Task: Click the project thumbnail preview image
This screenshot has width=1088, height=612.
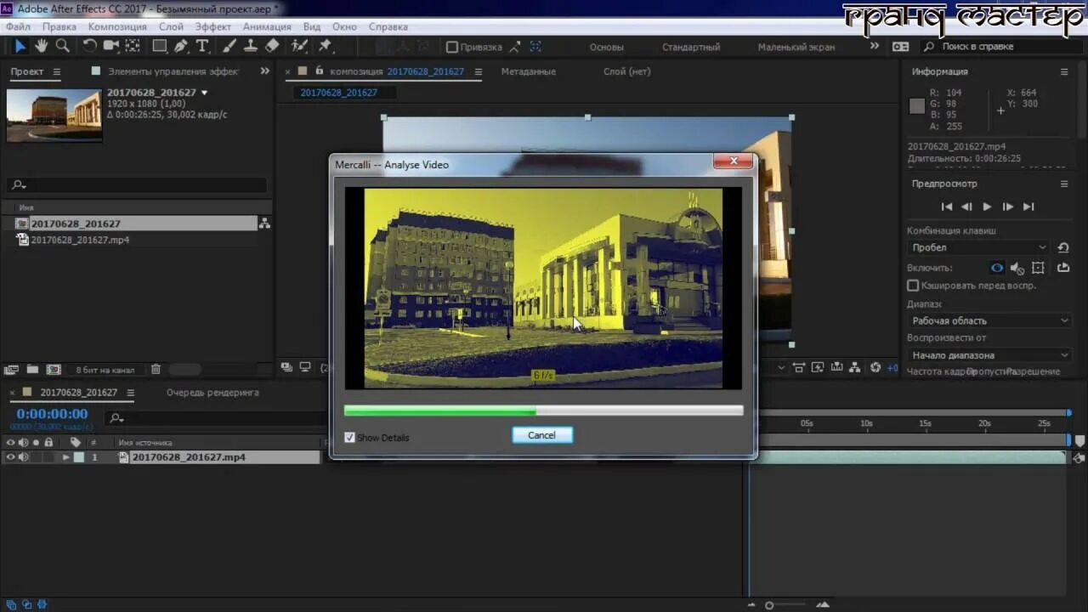Action: [54, 115]
